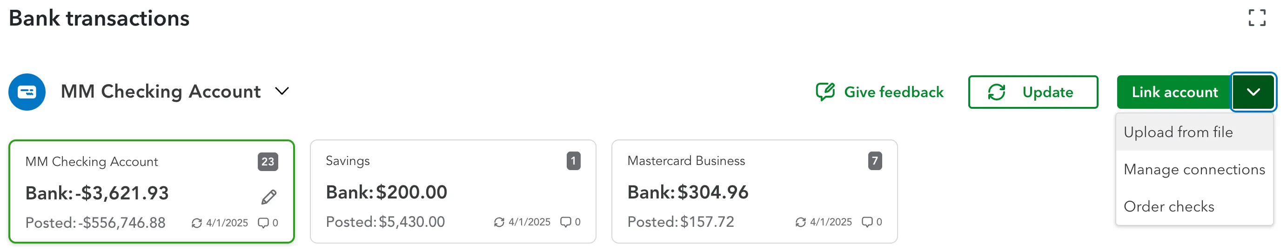Click the refresh icon on Savings card
Viewport: 1287px width, 251px height.
coord(499,222)
